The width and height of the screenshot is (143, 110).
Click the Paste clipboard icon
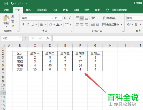tap(6, 18)
